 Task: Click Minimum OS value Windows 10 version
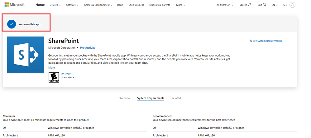click(71, 128)
